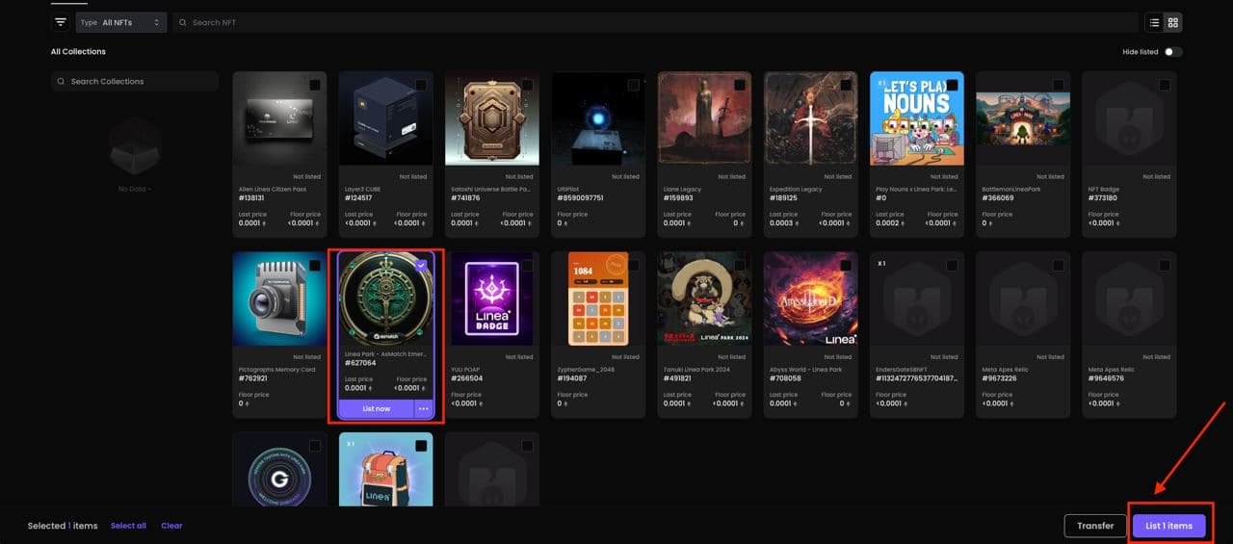Click the List now button on #627064
The height and width of the screenshot is (544, 1233).
(376, 409)
